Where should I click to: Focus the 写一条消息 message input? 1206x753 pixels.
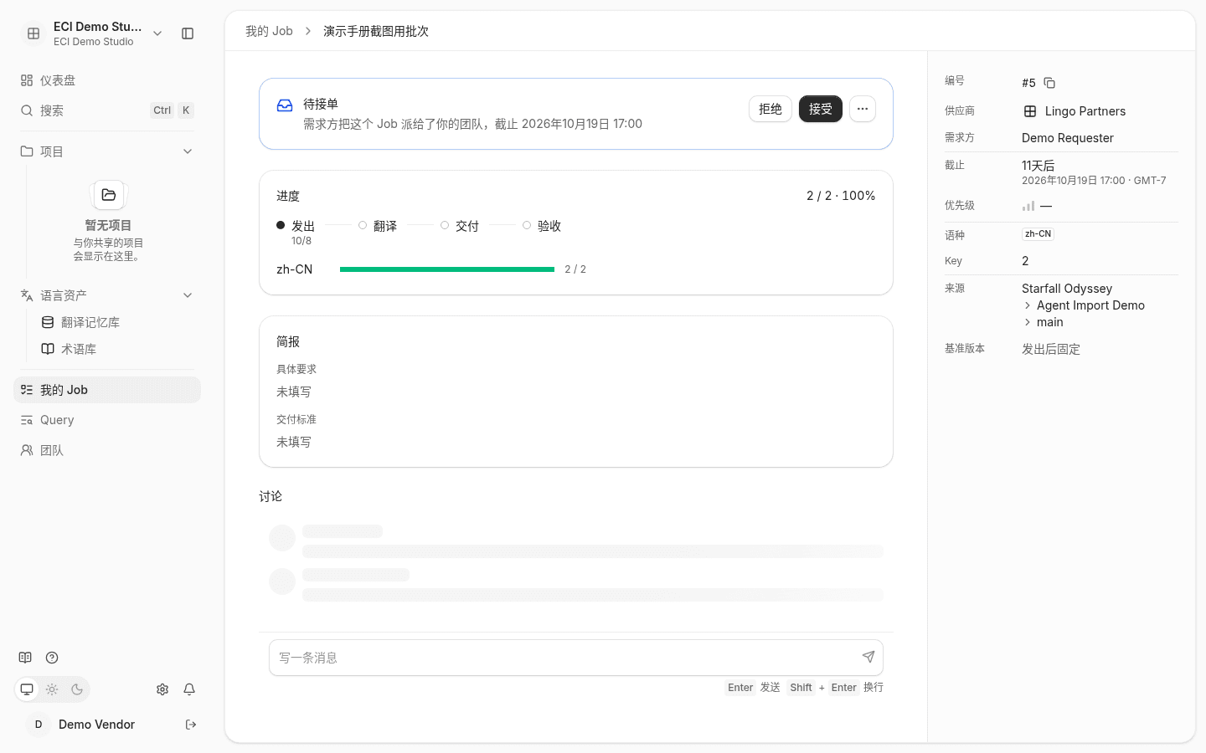click(576, 658)
